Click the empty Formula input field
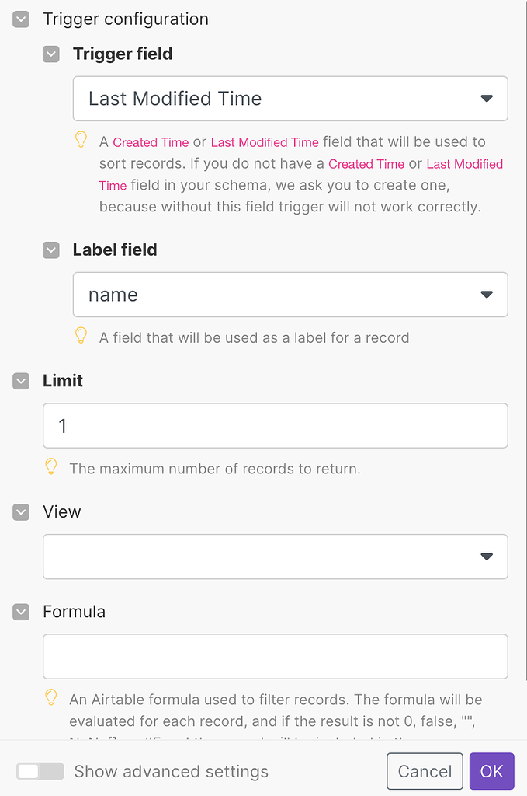This screenshot has width=527, height=796. 275,656
